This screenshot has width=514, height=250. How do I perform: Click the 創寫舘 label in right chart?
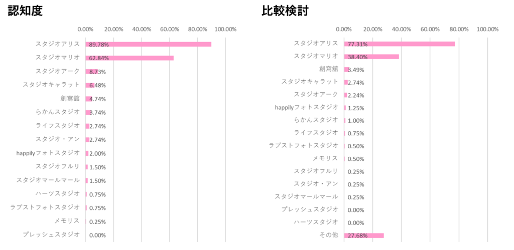pyautogui.click(x=328, y=69)
